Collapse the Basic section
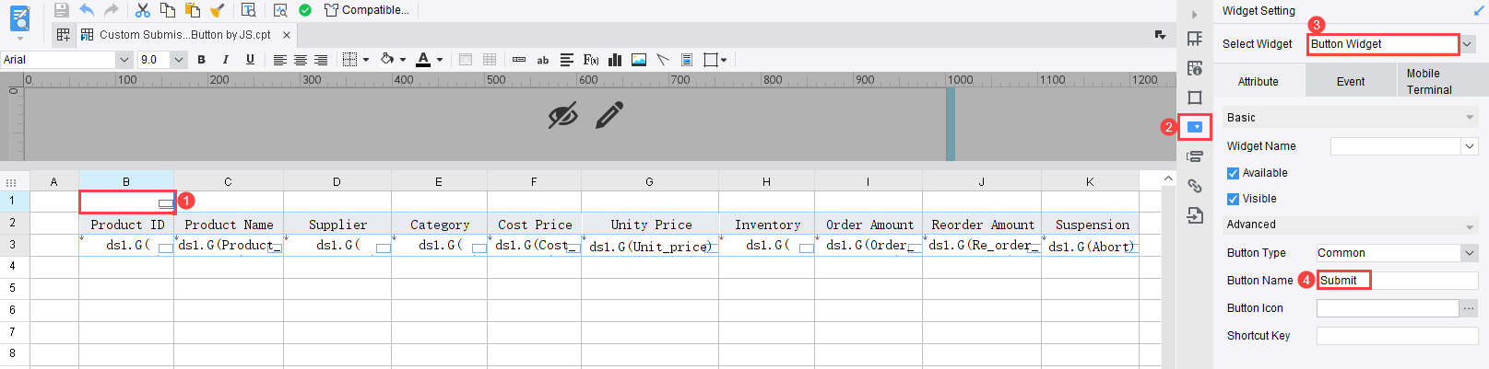 click(1470, 118)
